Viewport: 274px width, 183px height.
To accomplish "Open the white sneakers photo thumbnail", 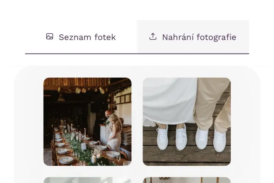I will pyautogui.click(x=187, y=122).
